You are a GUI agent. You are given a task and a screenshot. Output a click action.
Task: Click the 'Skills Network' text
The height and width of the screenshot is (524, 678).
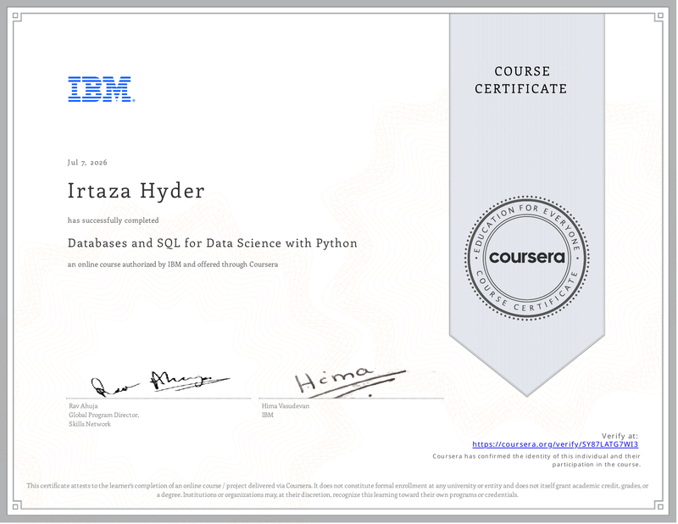pos(90,424)
